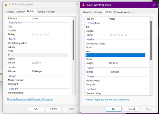Viewport: 159px width, 114px height.
Task: Select Parental rating row in 22621.wav window
Action: point(115,93)
